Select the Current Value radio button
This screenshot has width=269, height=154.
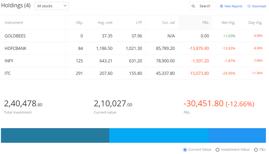click(x=185, y=150)
